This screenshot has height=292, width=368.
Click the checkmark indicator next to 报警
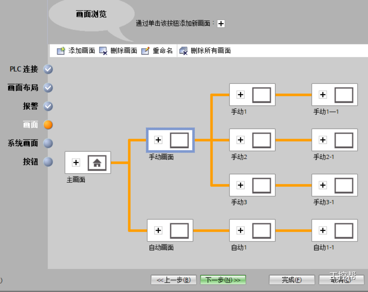48,107
